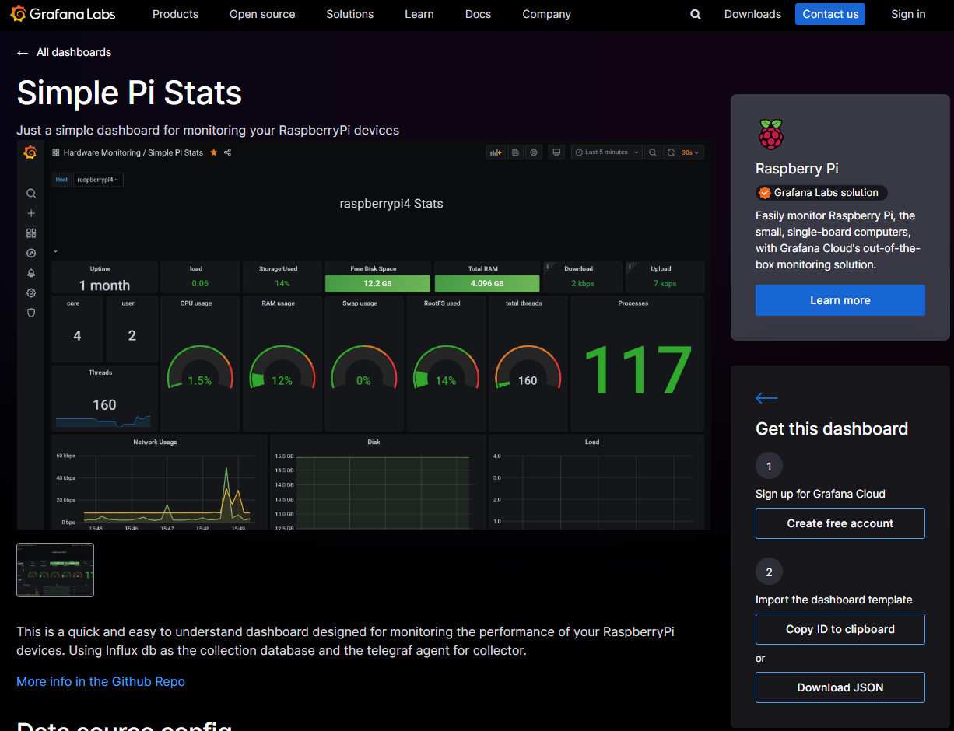
Task: Click the Dashboards grid icon in screenshot sidebar
Action: [x=31, y=233]
